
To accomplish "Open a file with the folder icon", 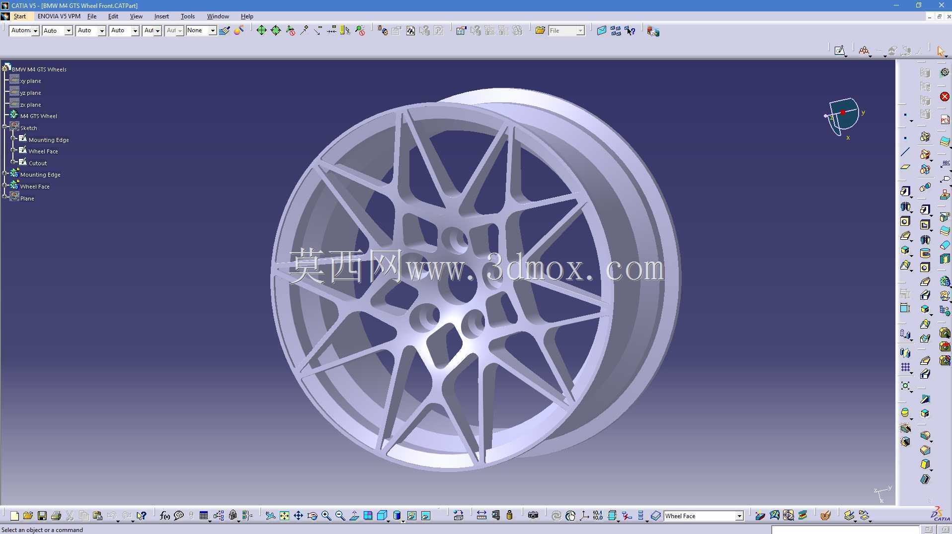I will click(28, 516).
